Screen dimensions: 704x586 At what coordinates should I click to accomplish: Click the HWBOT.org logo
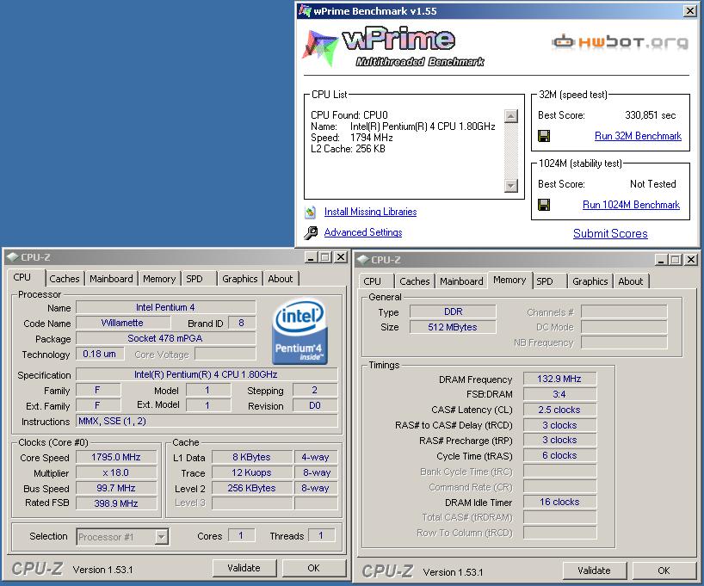[x=620, y=42]
